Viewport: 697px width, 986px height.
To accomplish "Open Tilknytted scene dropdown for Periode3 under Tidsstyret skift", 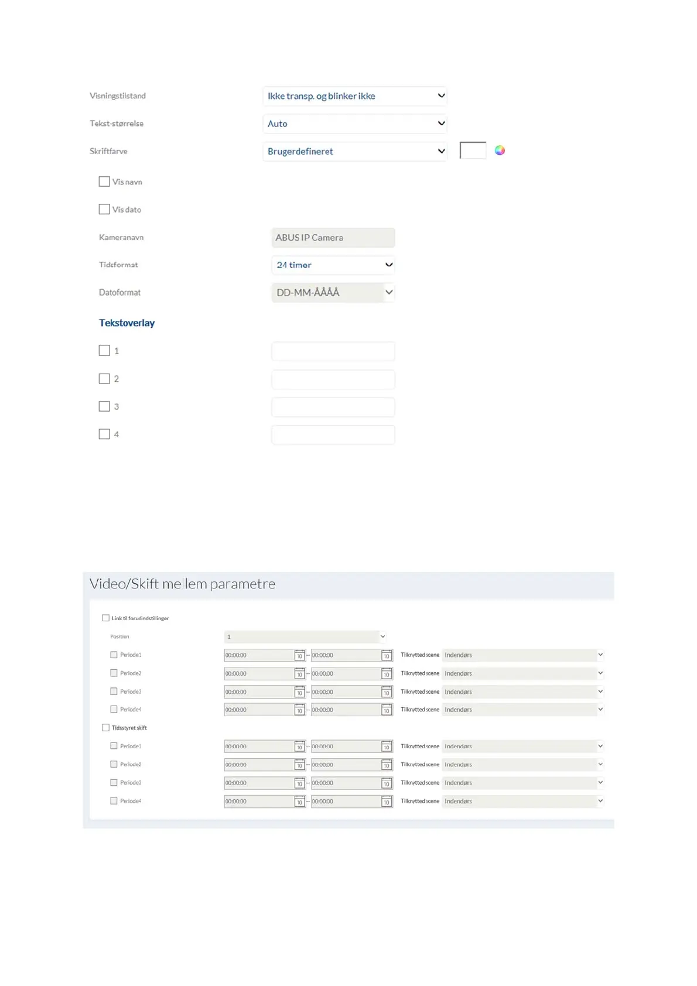I will click(523, 783).
